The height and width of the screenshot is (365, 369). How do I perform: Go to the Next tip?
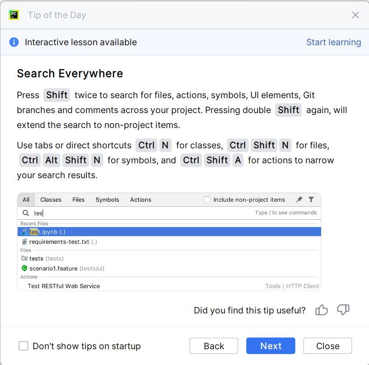[x=271, y=346]
